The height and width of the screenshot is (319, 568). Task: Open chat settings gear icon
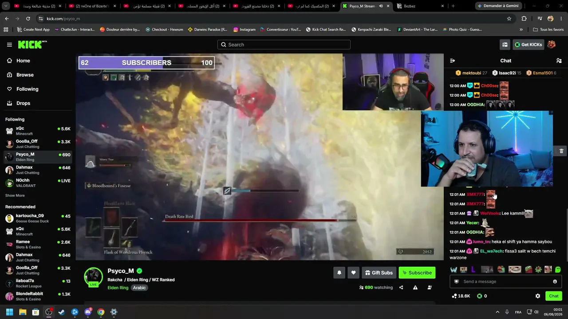(538, 296)
